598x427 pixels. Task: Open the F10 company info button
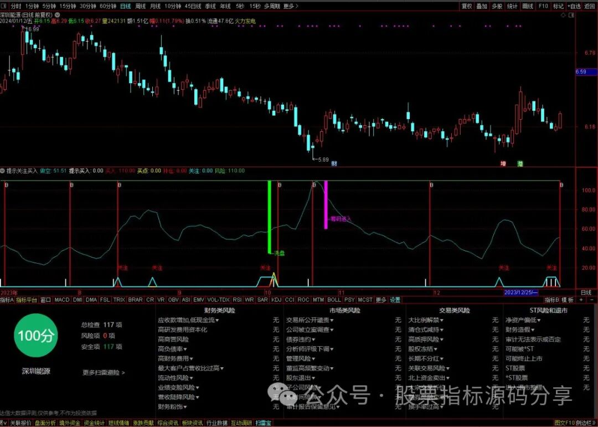[543, 6]
